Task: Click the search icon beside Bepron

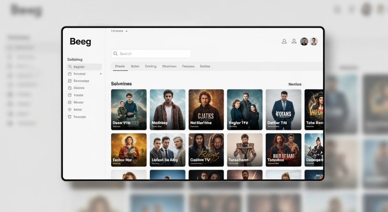Action: tap(70, 67)
